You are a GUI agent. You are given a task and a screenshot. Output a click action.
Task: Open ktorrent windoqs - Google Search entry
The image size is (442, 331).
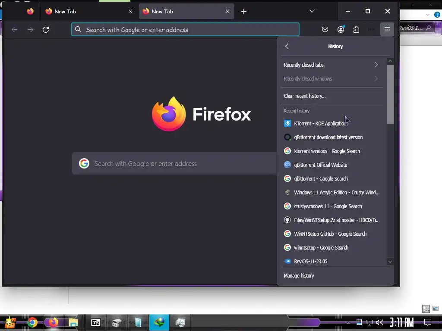point(332,151)
